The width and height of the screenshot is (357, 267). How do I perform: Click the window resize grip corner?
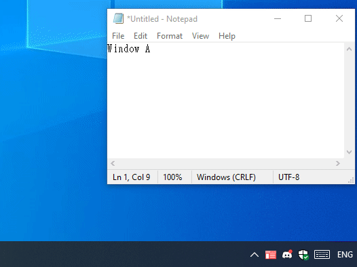tap(351, 180)
